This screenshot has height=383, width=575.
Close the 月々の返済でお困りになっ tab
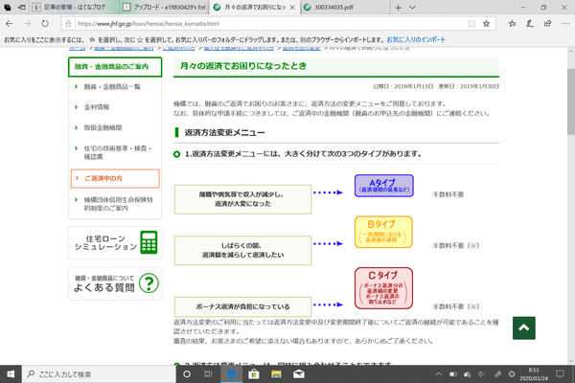[292, 8]
